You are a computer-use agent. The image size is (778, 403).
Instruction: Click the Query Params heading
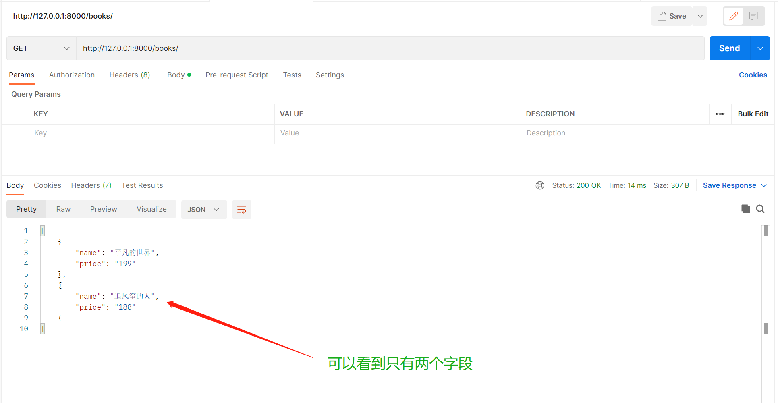click(x=36, y=94)
